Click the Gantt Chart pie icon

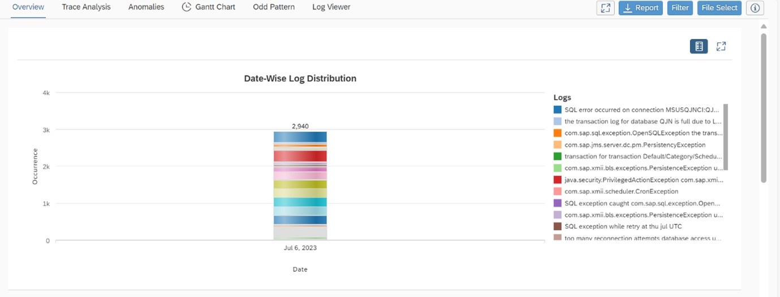[x=186, y=7]
